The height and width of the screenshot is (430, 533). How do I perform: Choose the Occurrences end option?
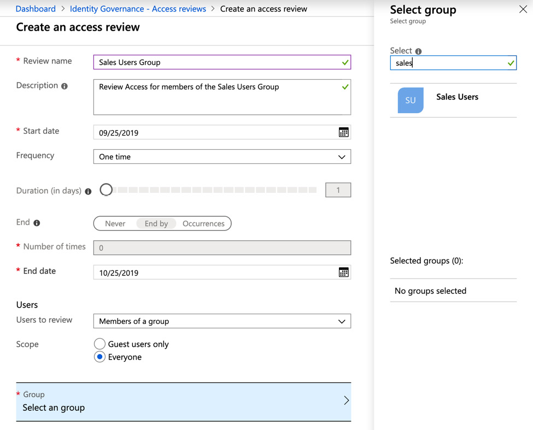click(x=203, y=223)
